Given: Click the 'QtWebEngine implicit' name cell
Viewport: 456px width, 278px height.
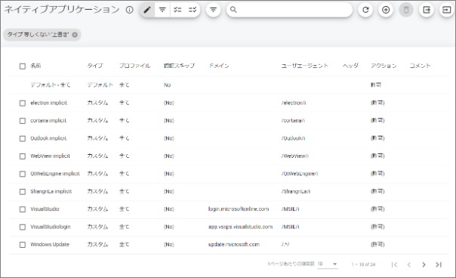Looking at the screenshot, I should point(55,174).
